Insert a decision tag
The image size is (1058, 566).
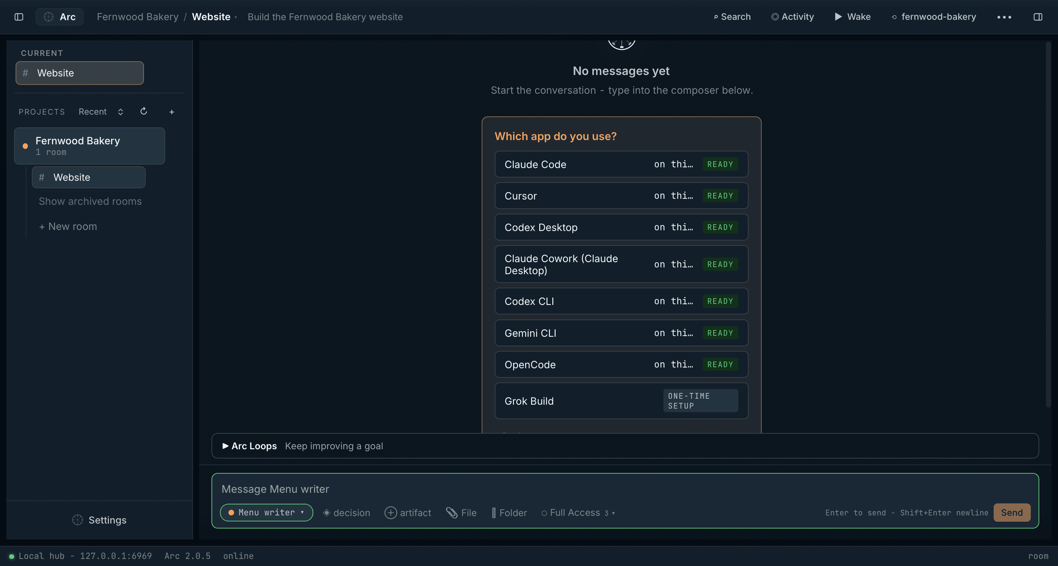[346, 513]
